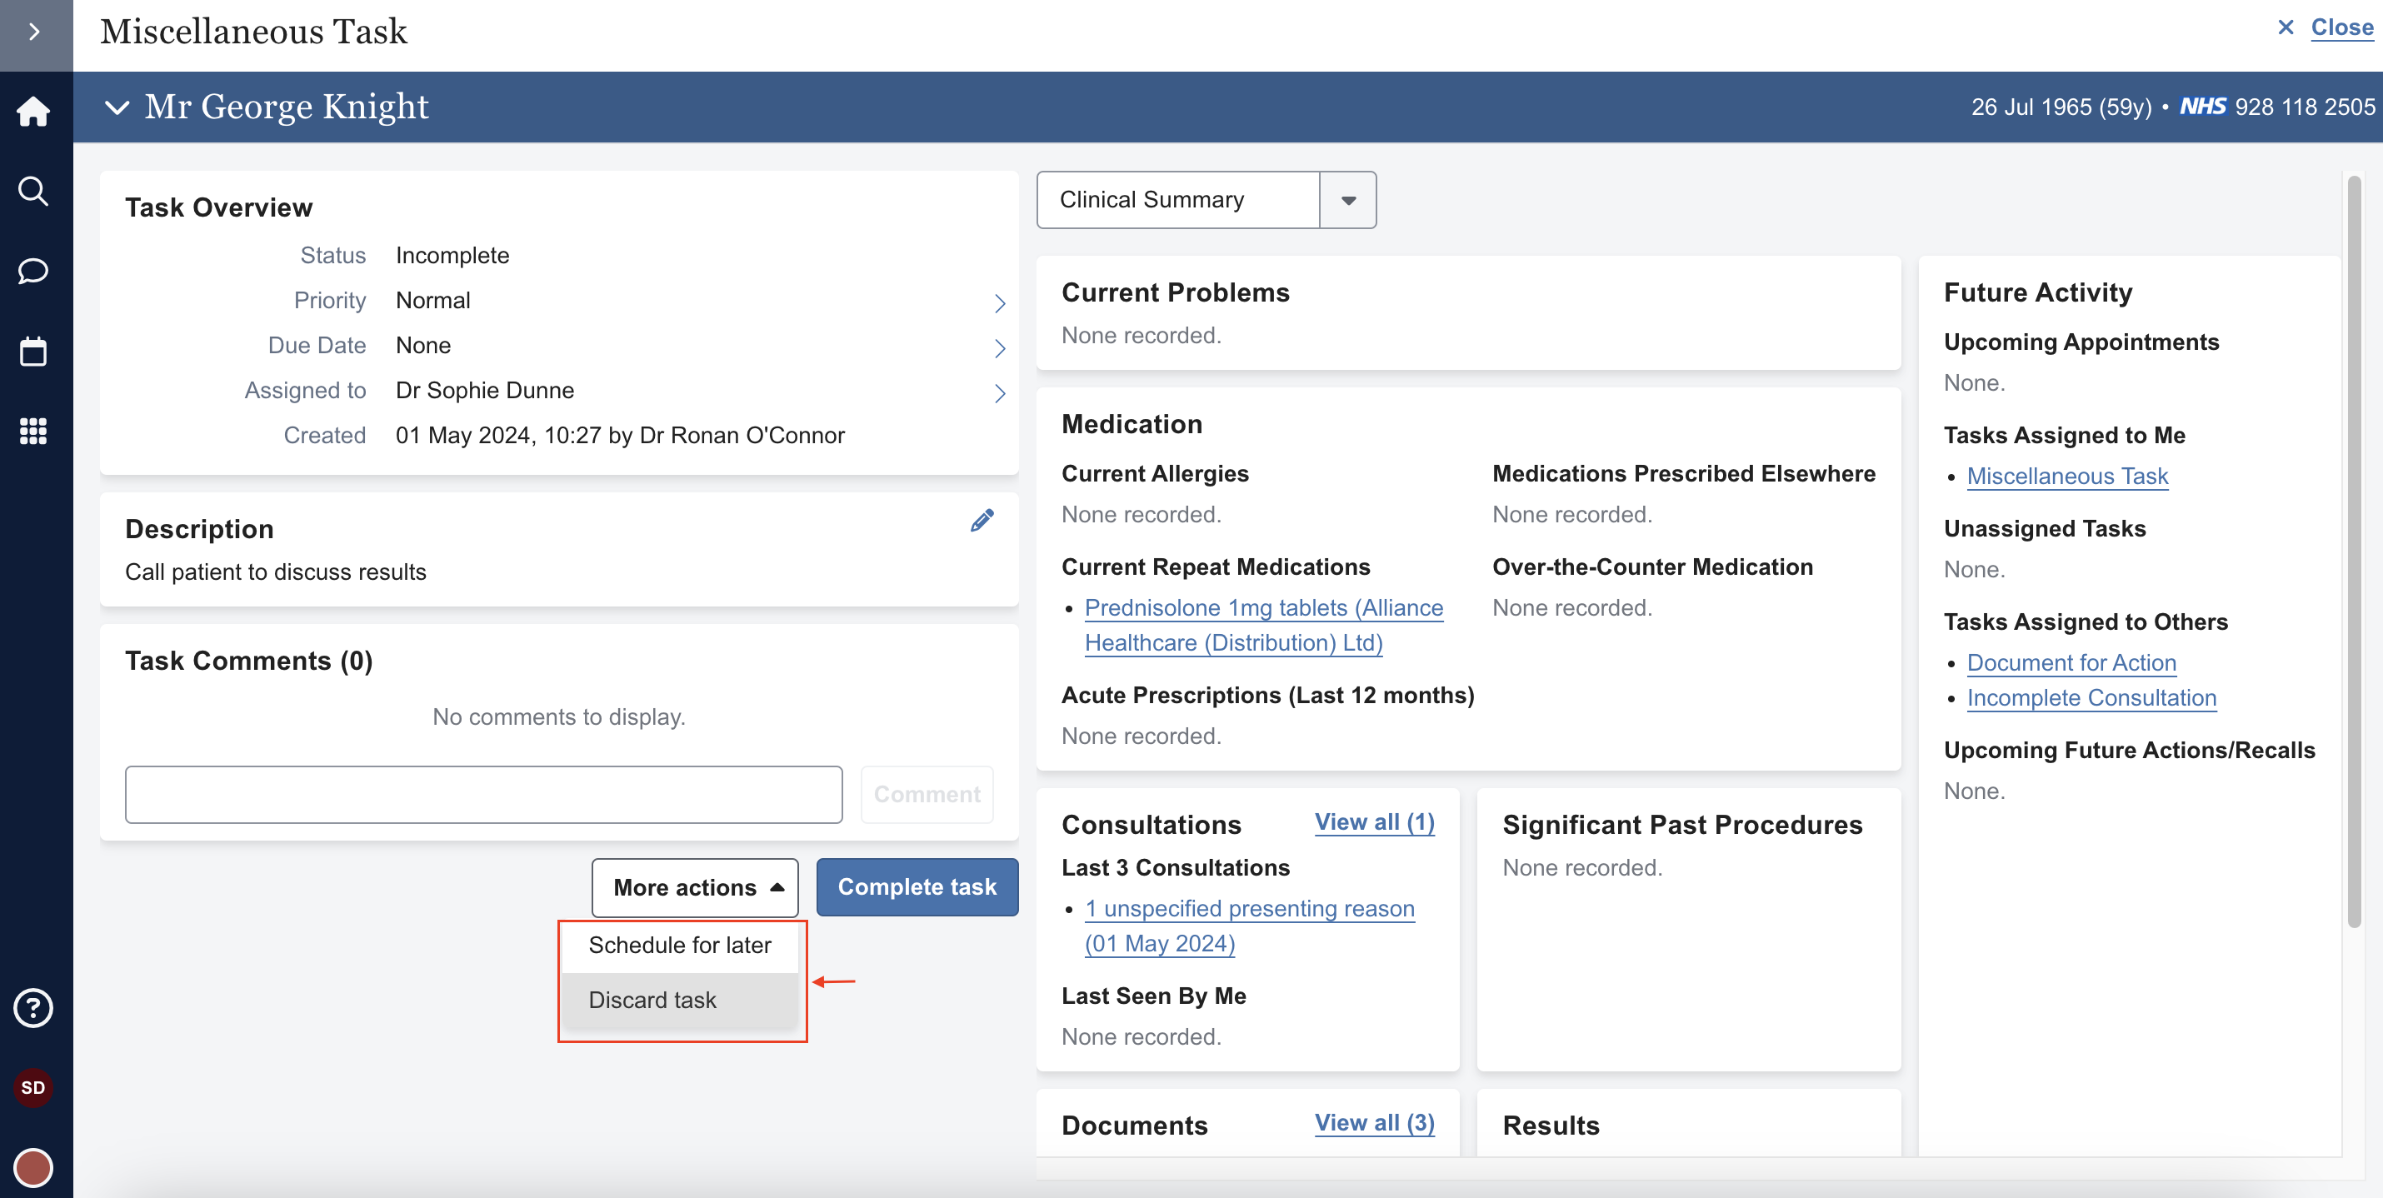Expand the Priority Normal row chevron
This screenshot has width=2383, height=1198.
[x=999, y=302]
